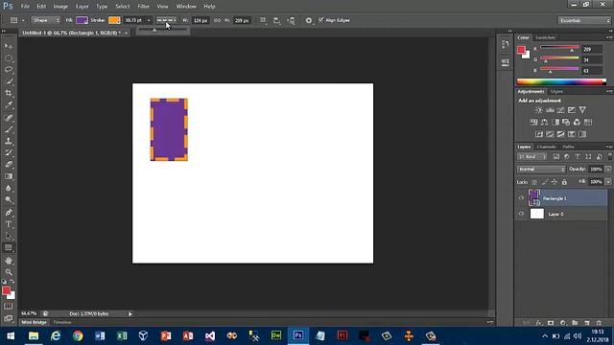The image size is (614, 345).
Task: Select the Brush tool
Action: pyautogui.click(x=9, y=129)
